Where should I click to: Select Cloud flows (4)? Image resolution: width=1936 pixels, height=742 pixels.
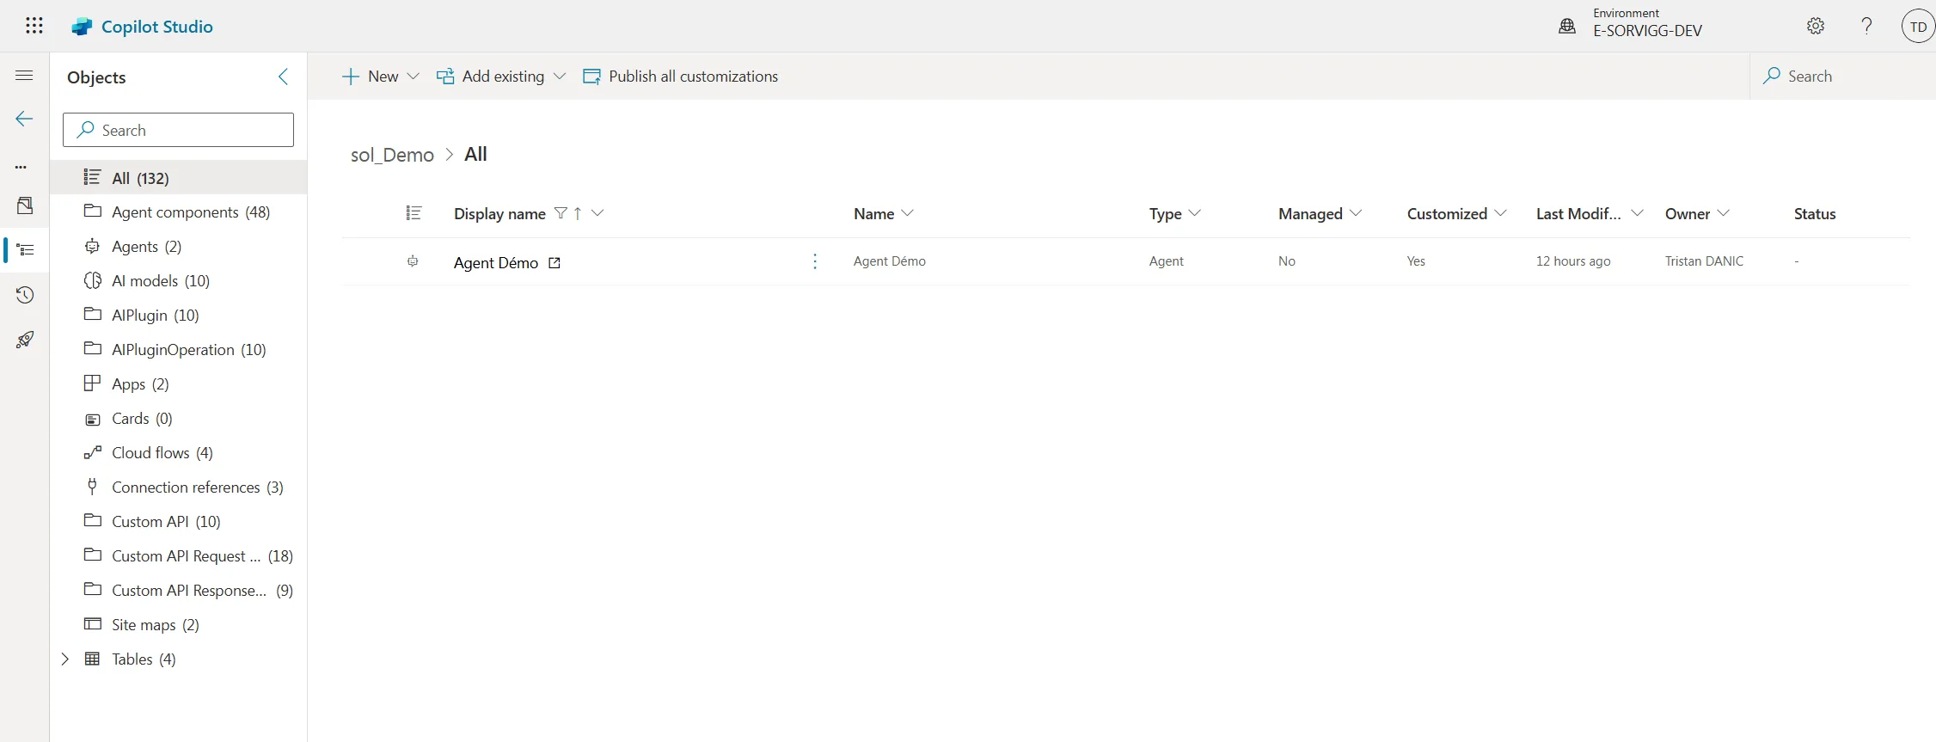tap(179, 453)
